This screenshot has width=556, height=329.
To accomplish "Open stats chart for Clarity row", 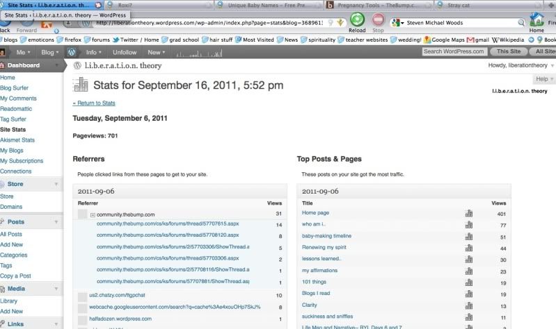I will tap(469, 305).
